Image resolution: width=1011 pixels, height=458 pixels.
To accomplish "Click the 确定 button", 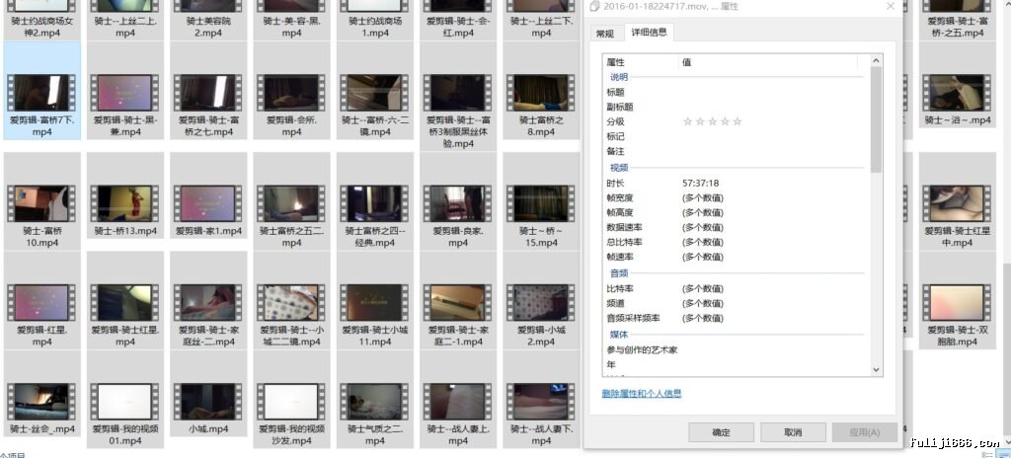I will click(721, 432).
